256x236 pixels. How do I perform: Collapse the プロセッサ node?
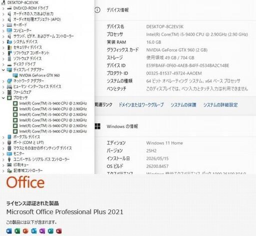coord(3,97)
